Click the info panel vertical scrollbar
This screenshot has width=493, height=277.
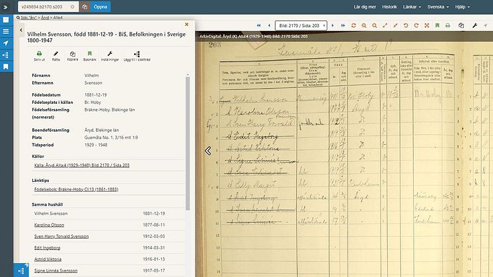(188, 143)
